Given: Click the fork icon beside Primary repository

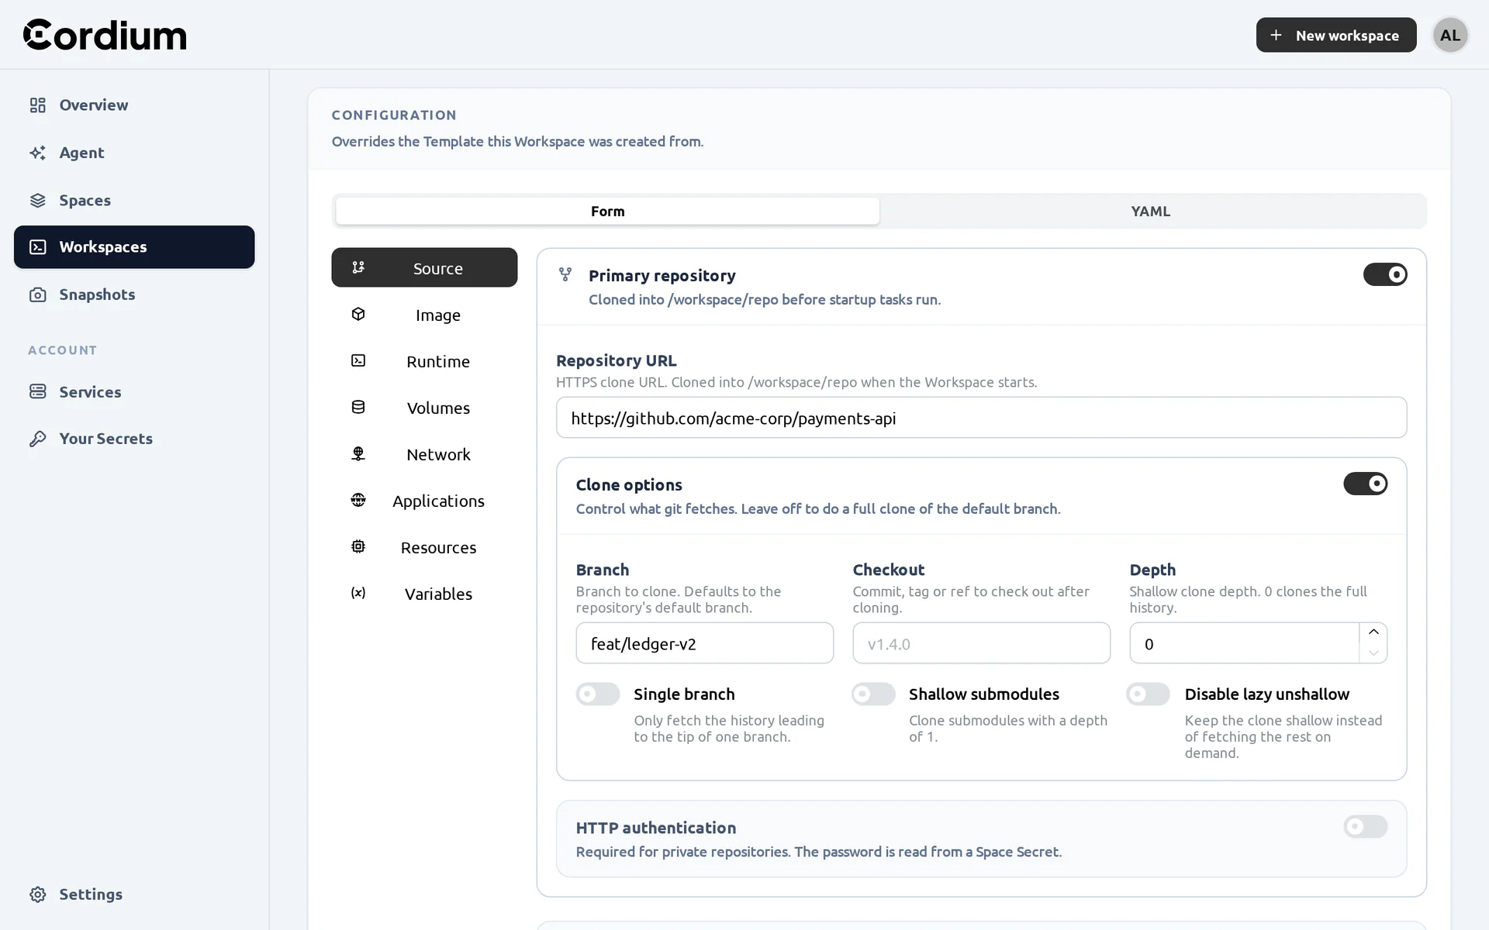Looking at the screenshot, I should pyautogui.click(x=565, y=274).
